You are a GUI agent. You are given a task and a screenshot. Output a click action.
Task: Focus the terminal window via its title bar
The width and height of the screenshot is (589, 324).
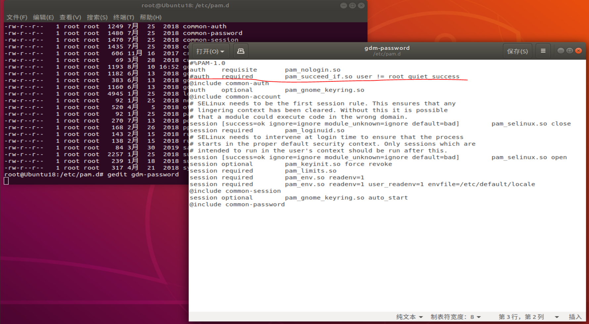click(185, 5)
